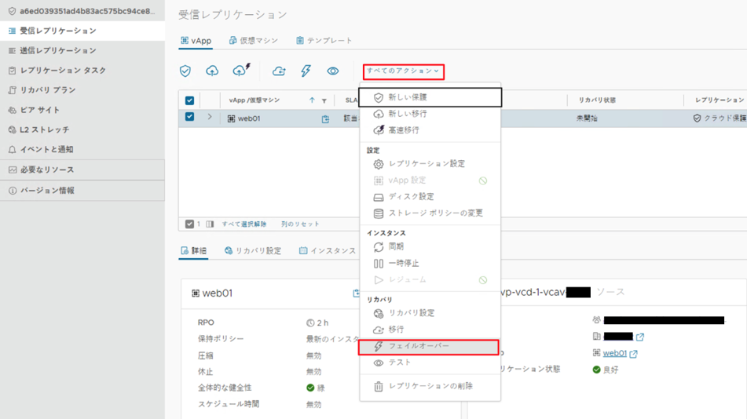The height and width of the screenshot is (419, 747).
Task: Open レプリケーション タスク in the sidebar
Action: pyautogui.click(x=82, y=71)
